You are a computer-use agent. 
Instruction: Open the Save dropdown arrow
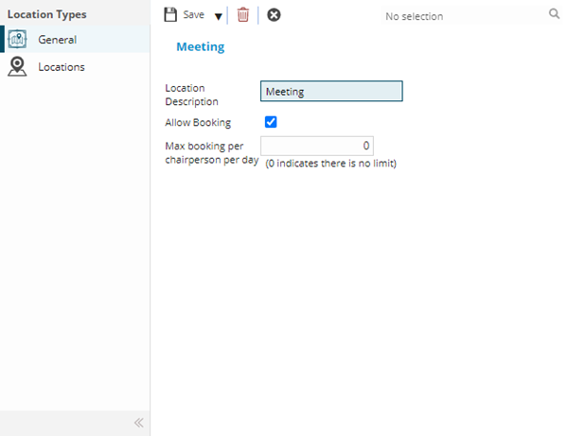pyautogui.click(x=218, y=16)
